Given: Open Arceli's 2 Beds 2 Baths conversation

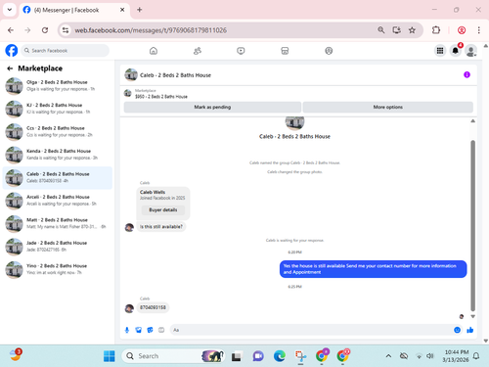Looking at the screenshot, I should 58,201.
